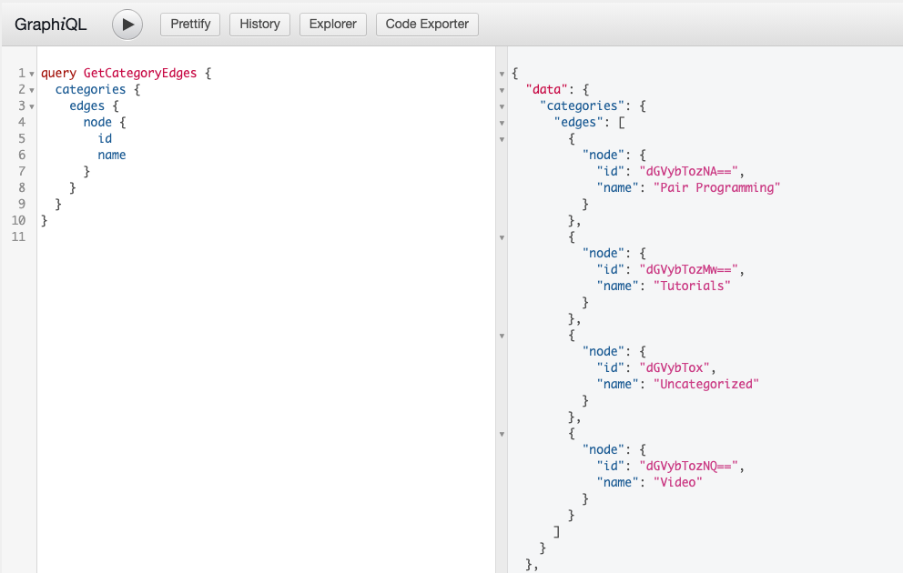This screenshot has height=573, width=903.
Task: Click the name field on line 6
Action: [x=111, y=154]
